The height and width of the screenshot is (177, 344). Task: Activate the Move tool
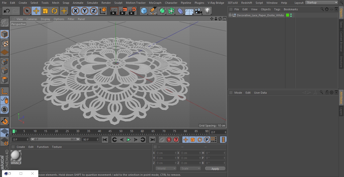point(36,11)
